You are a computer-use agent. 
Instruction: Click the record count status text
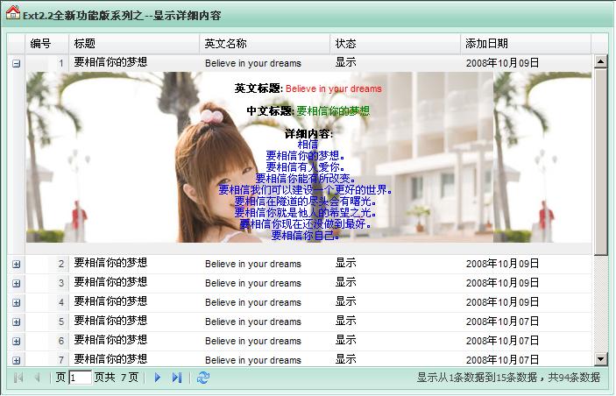(508, 378)
